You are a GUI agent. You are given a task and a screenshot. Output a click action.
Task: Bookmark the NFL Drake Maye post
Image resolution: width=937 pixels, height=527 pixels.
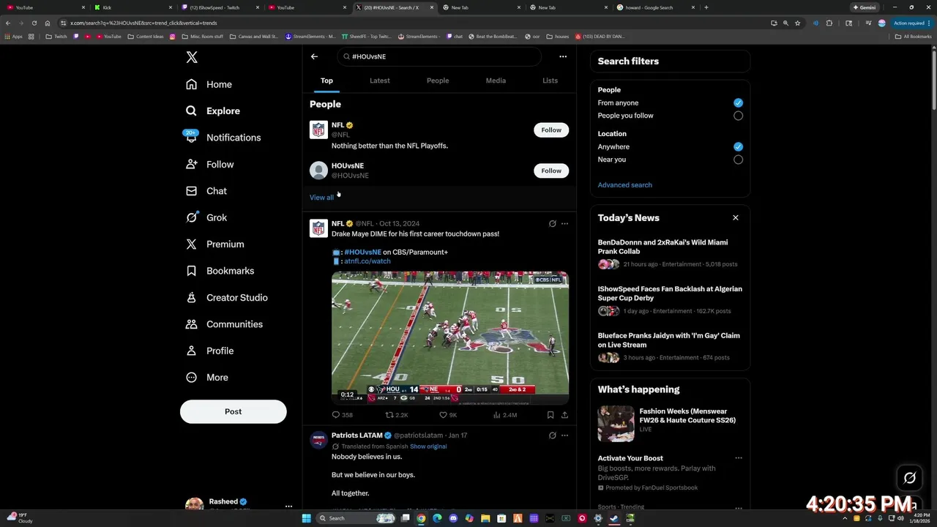[550, 415]
